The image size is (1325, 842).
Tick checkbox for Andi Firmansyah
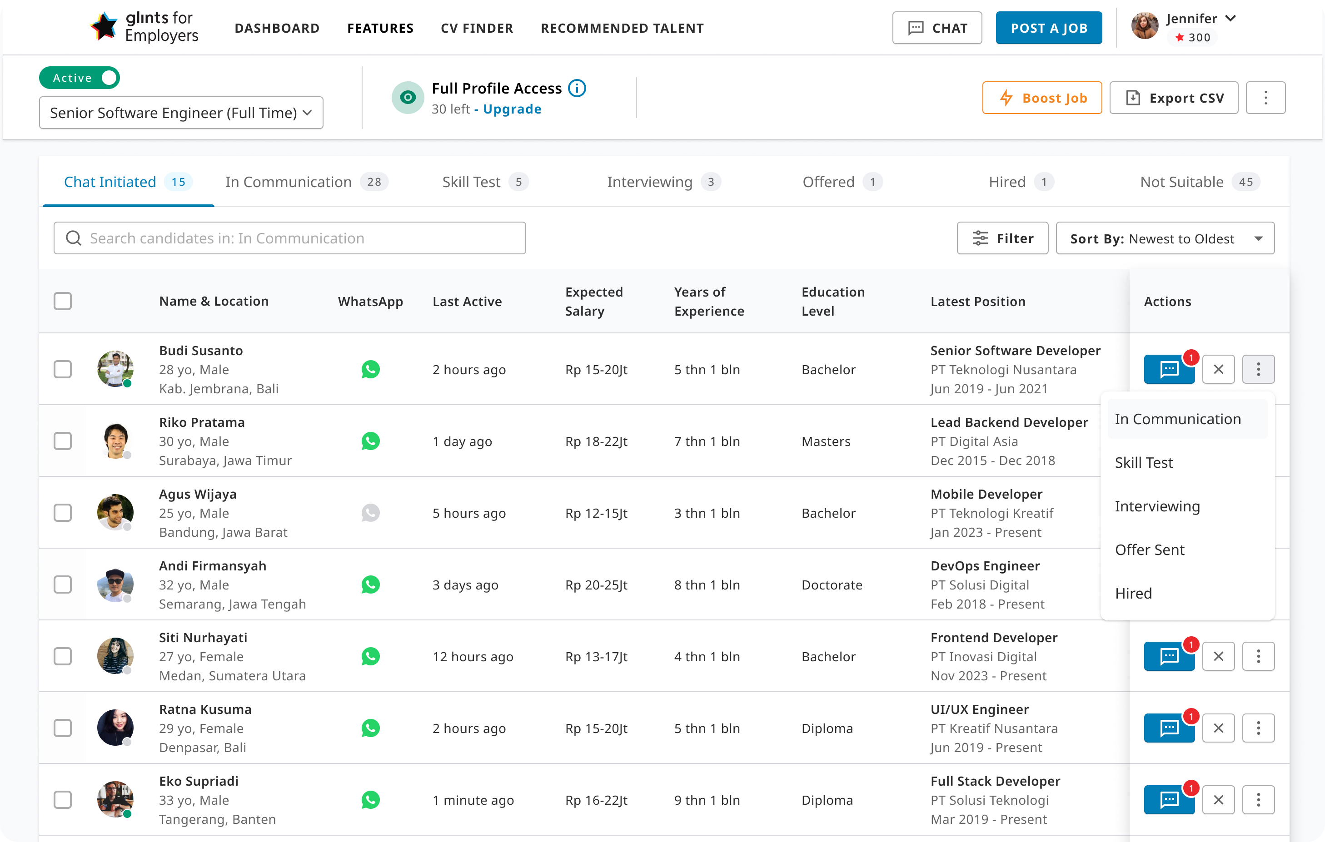[x=63, y=584]
